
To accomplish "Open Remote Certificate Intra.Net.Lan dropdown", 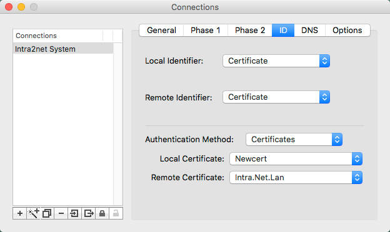I will (296, 178).
